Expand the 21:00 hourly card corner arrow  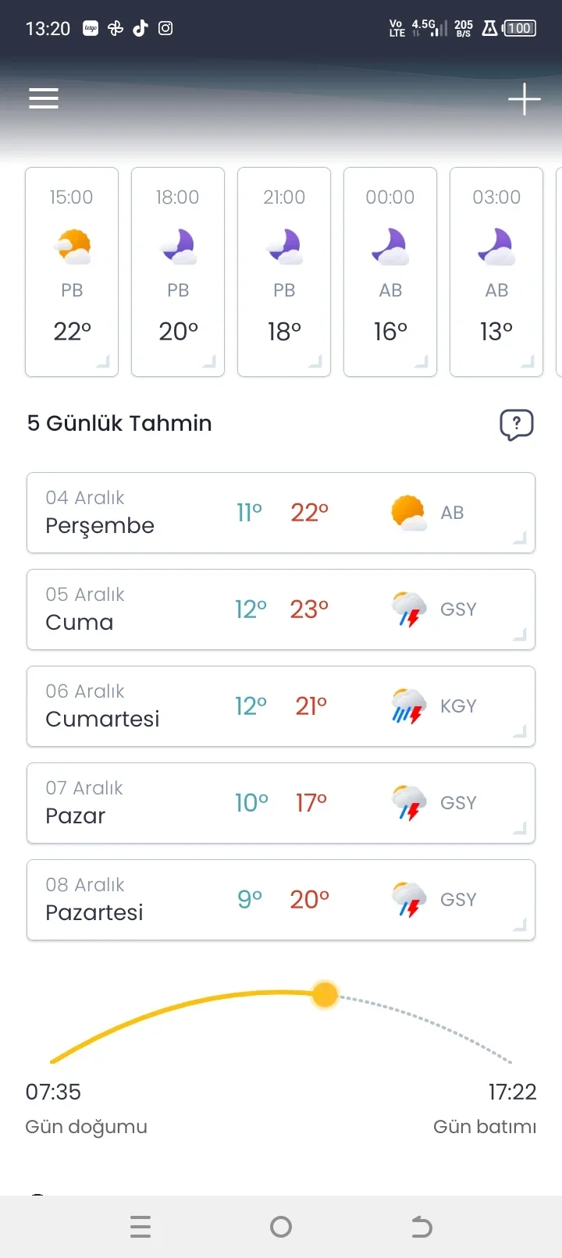(315, 361)
